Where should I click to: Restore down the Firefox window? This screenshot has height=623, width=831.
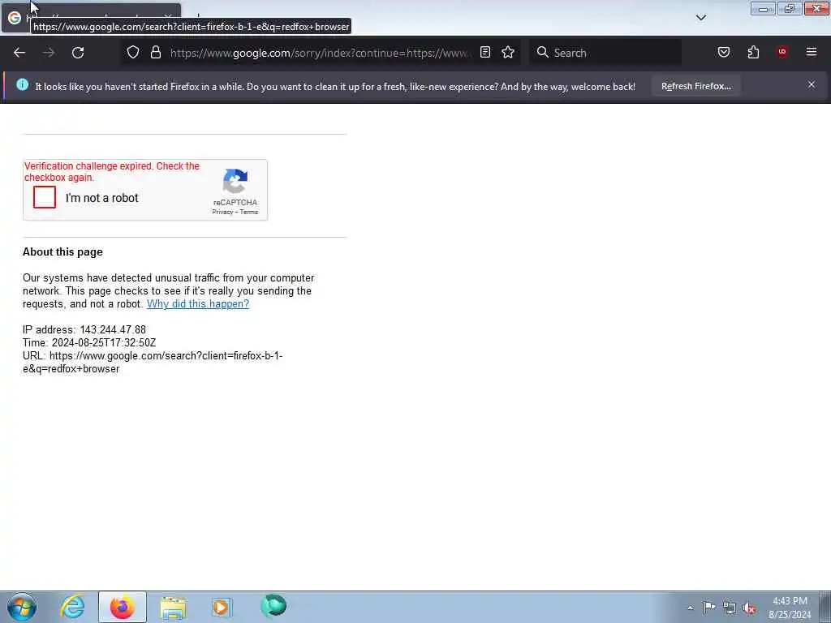[790, 8]
